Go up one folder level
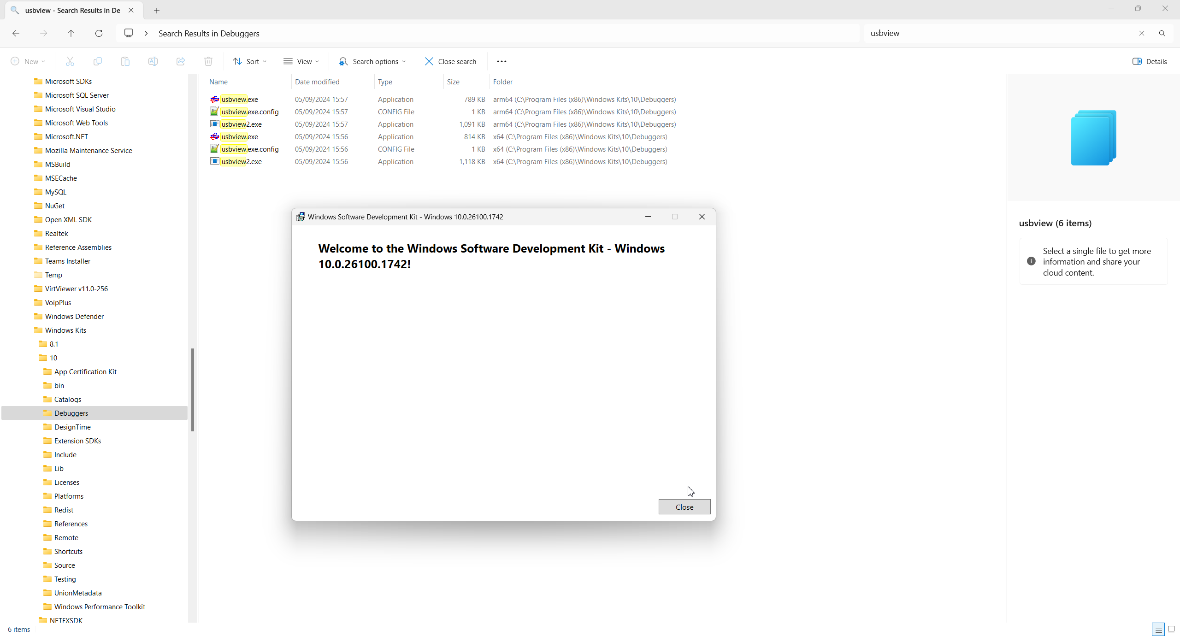1180x636 pixels. click(71, 33)
